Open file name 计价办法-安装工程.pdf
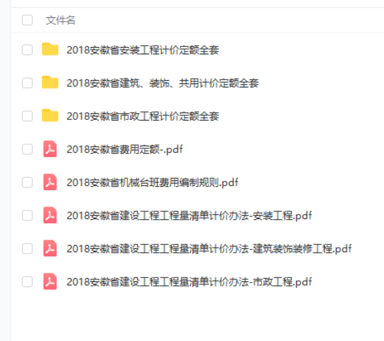This screenshot has width=384, height=341. click(x=189, y=216)
